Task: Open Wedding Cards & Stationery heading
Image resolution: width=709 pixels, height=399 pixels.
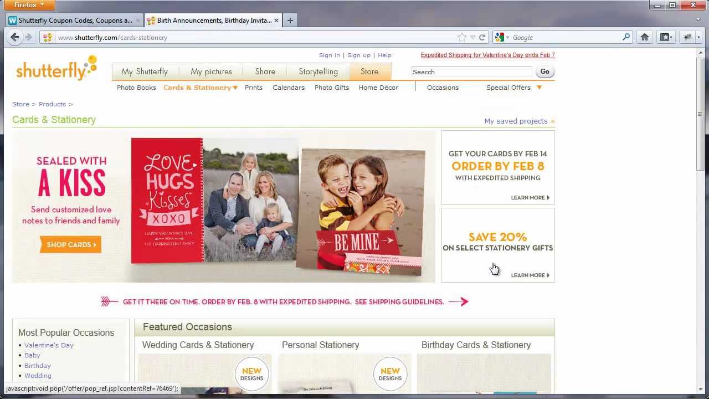Action: pos(198,345)
